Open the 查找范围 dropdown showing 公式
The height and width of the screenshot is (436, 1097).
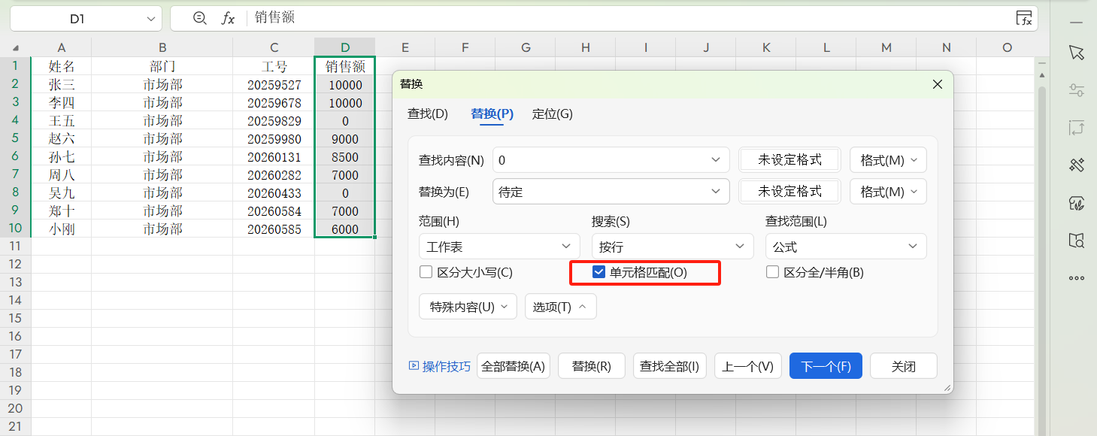[845, 246]
